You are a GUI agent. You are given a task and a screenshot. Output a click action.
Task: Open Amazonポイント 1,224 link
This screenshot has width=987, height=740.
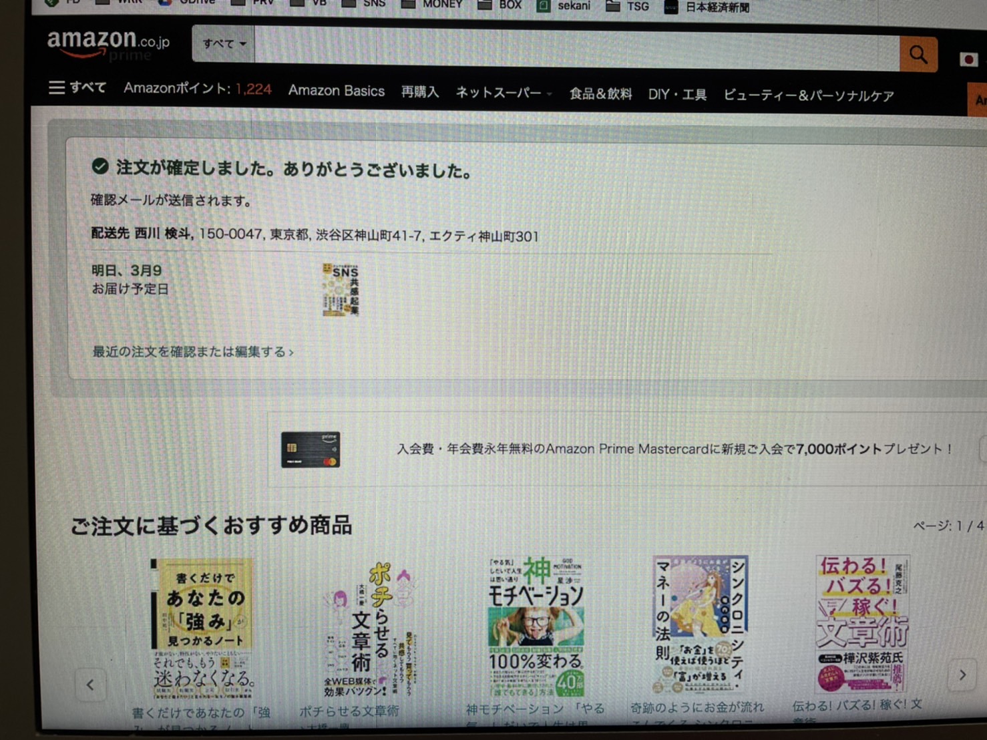198,89
